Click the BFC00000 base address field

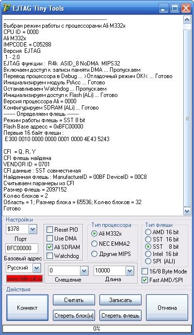click(x=22, y=248)
